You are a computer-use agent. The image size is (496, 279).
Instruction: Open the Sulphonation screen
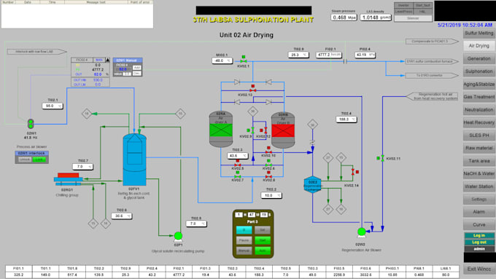click(479, 71)
